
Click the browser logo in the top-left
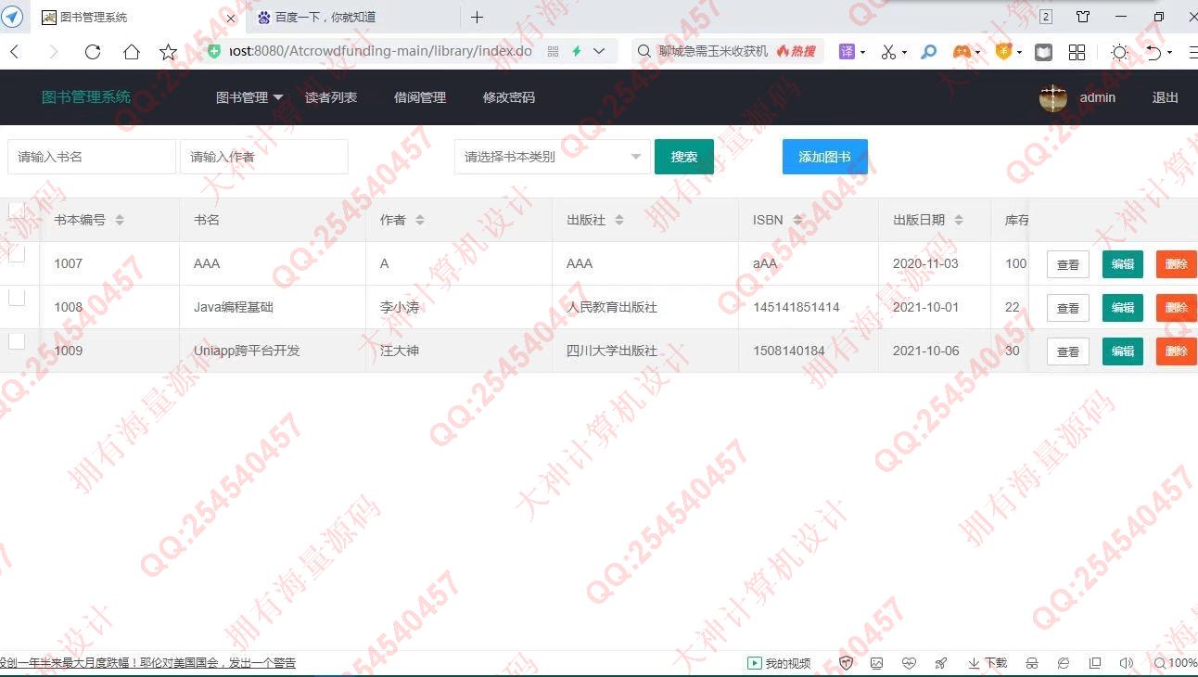point(13,17)
